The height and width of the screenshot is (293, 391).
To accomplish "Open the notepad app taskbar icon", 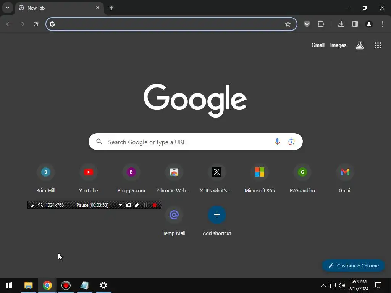I will 84,285.
